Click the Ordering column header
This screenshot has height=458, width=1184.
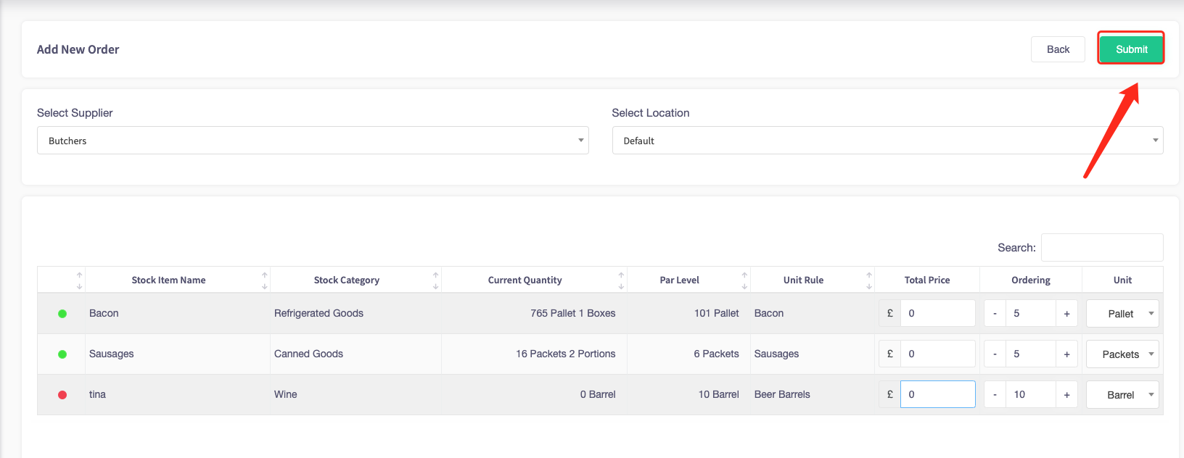pos(1031,280)
